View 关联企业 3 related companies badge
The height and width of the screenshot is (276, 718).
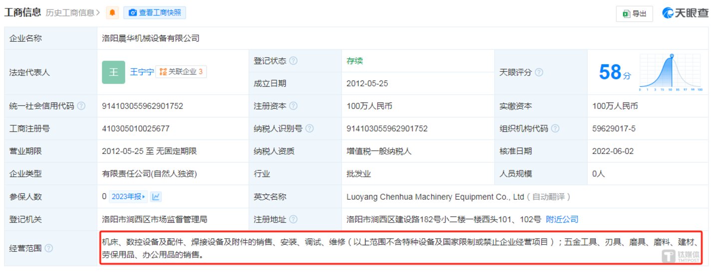tap(181, 72)
